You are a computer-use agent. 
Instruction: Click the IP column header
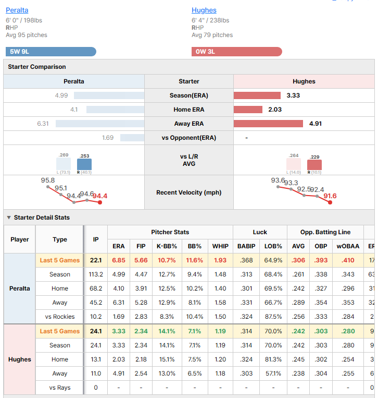(96, 239)
